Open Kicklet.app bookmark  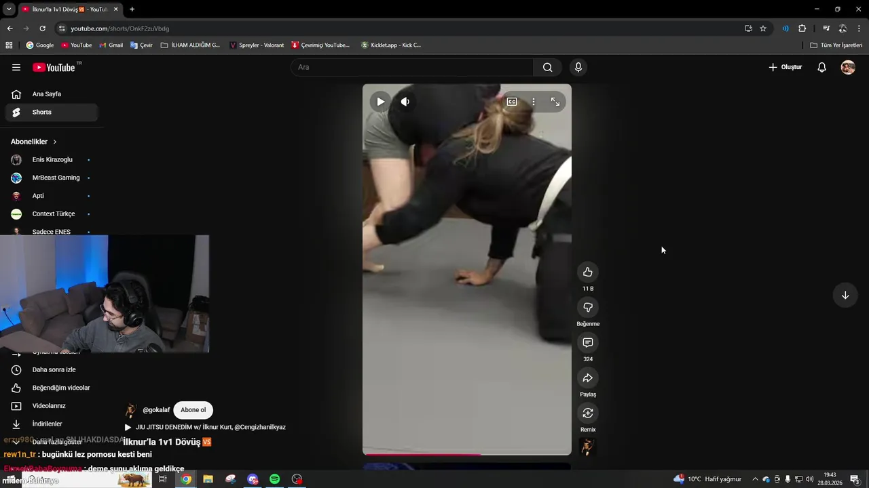[391, 45]
